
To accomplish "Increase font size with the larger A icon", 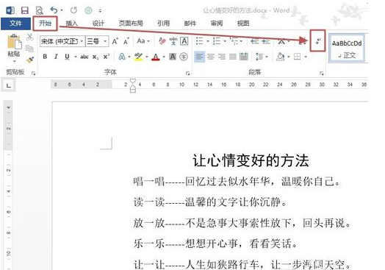I will (115, 41).
